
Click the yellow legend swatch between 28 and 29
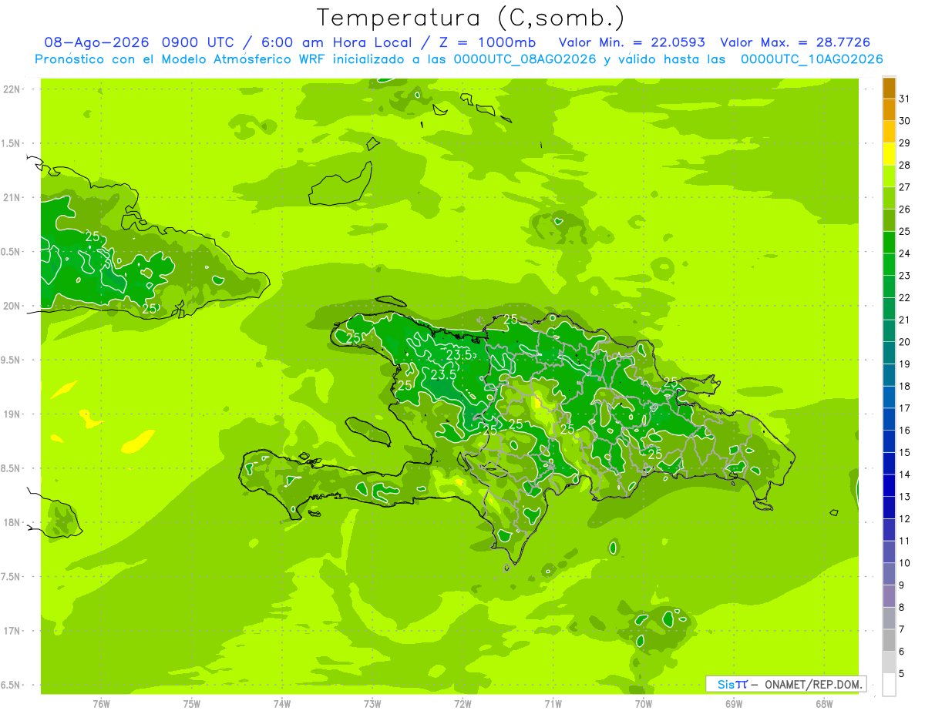click(889, 154)
